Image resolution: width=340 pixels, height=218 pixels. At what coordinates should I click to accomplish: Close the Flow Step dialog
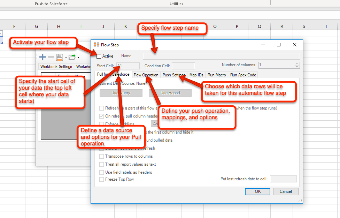[294, 45]
